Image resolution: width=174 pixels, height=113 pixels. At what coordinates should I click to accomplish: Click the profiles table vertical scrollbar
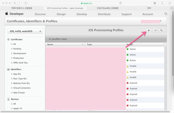coord(165,78)
